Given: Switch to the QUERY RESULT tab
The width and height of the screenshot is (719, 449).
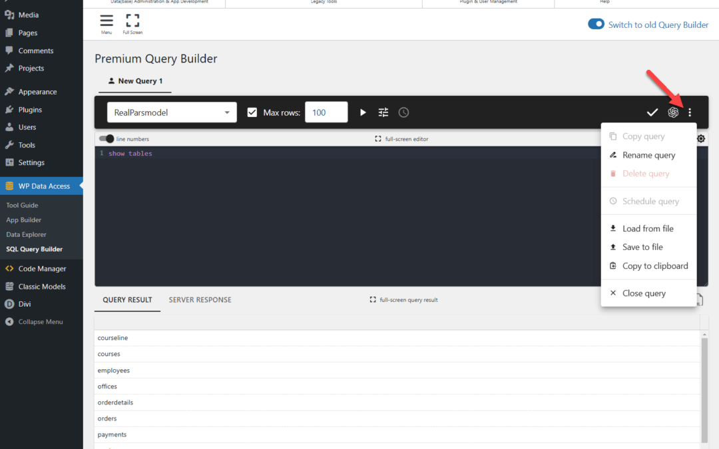Looking at the screenshot, I should (x=127, y=299).
